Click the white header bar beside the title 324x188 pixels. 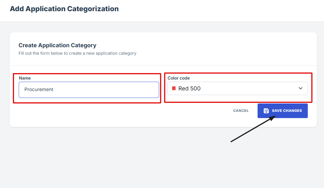(x=218, y=9)
